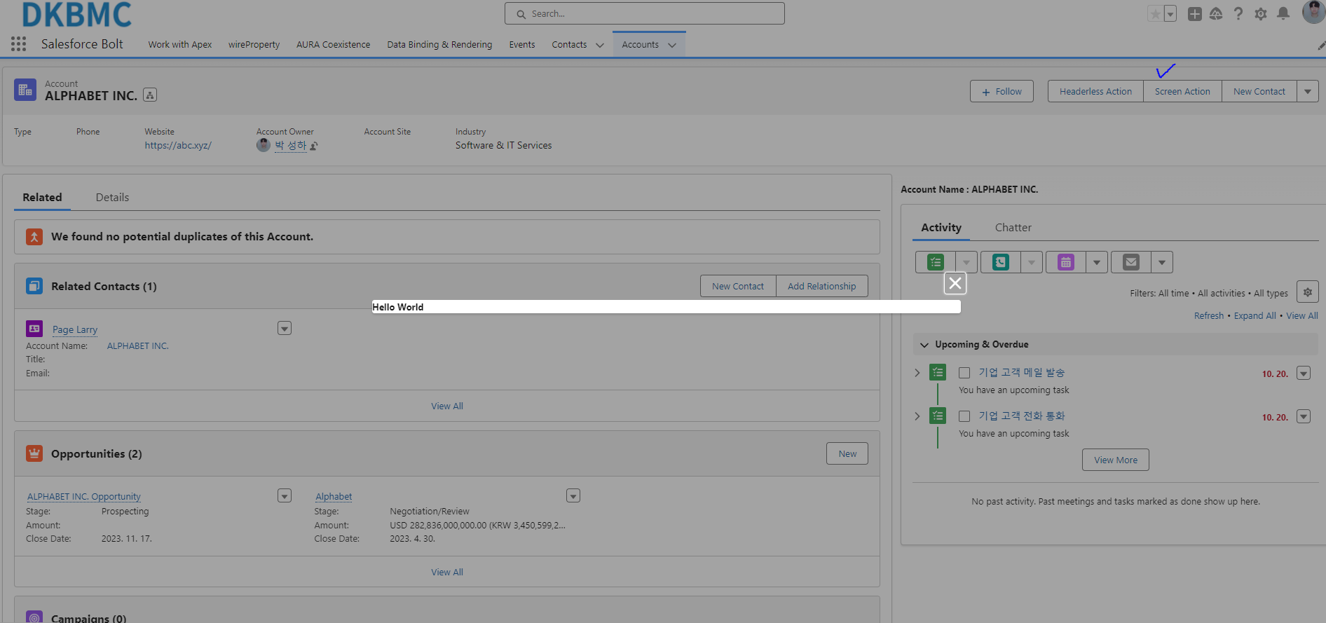The height and width of the screenshot is (623, 1326).
Task: Open the Setup gear icon
Action: pyautogui.click(x=1261, y=14)
